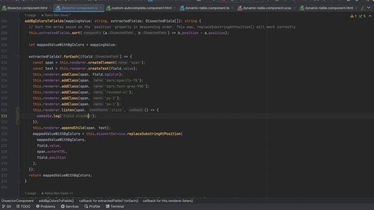Open the Services tool window
This screenshot has width=374, height=210.
[x=70, y=206]
